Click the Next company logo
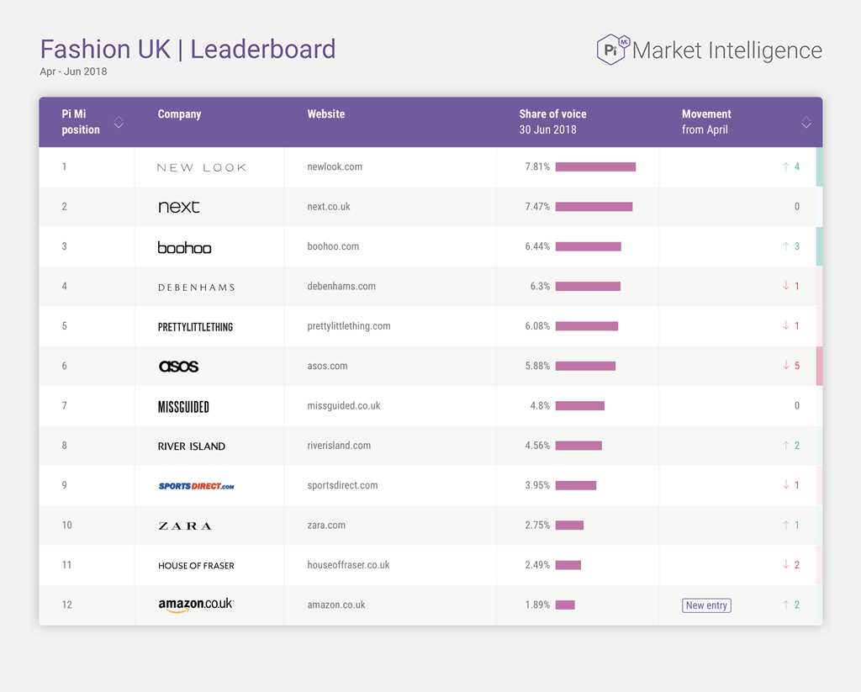 coord(179,207)
